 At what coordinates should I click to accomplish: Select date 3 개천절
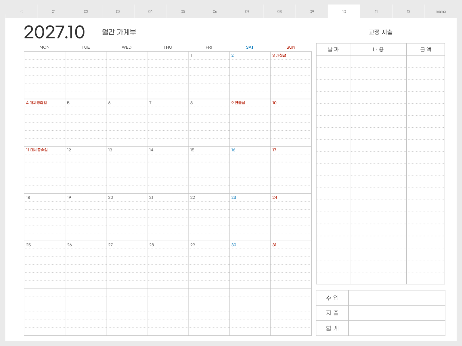coord(279,55)
